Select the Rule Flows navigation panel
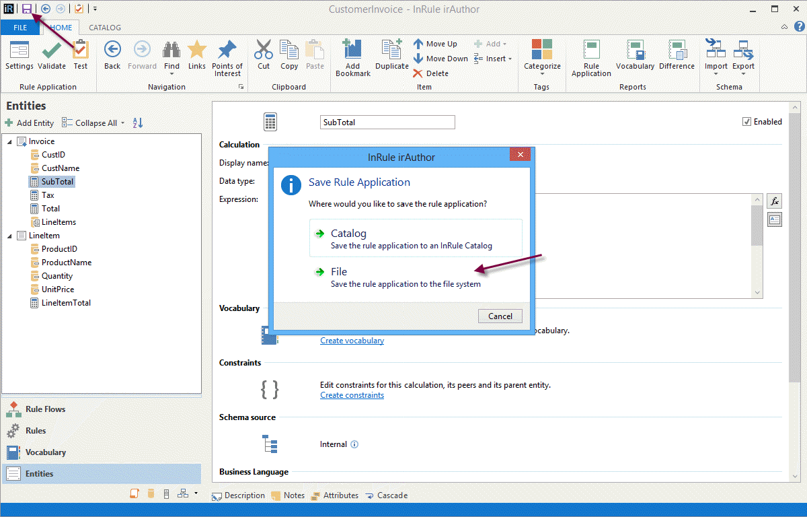807x517 pixels. tap(44, 409)
